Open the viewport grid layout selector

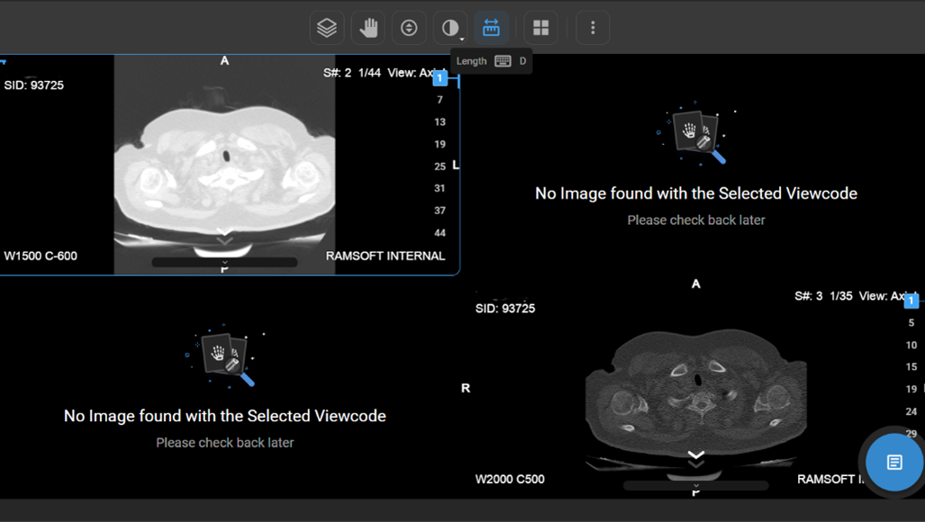540,28
